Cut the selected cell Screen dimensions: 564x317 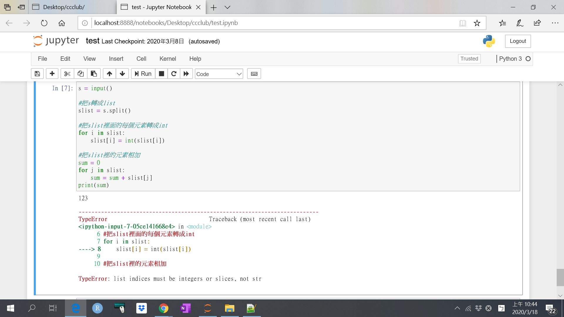click(67, 74)
